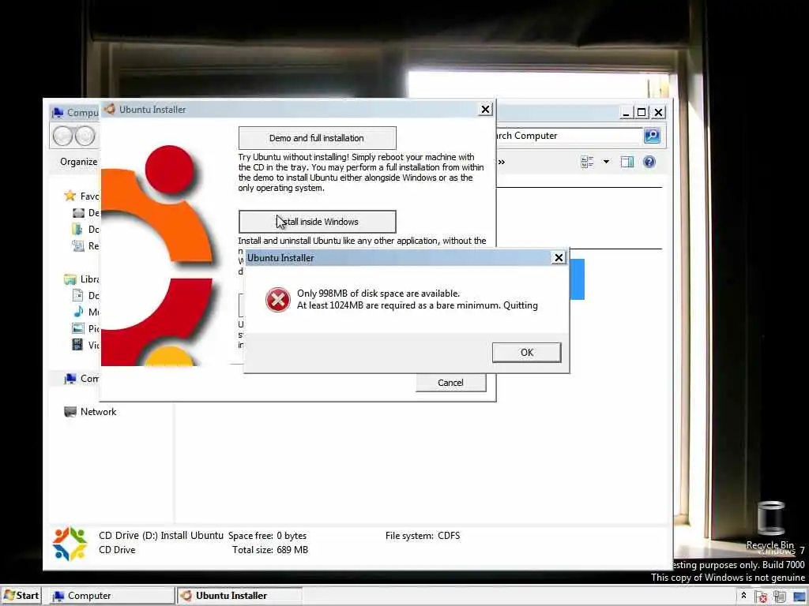809x606 pixels.
Task: Click the Search Computer field
Action: 567,136
